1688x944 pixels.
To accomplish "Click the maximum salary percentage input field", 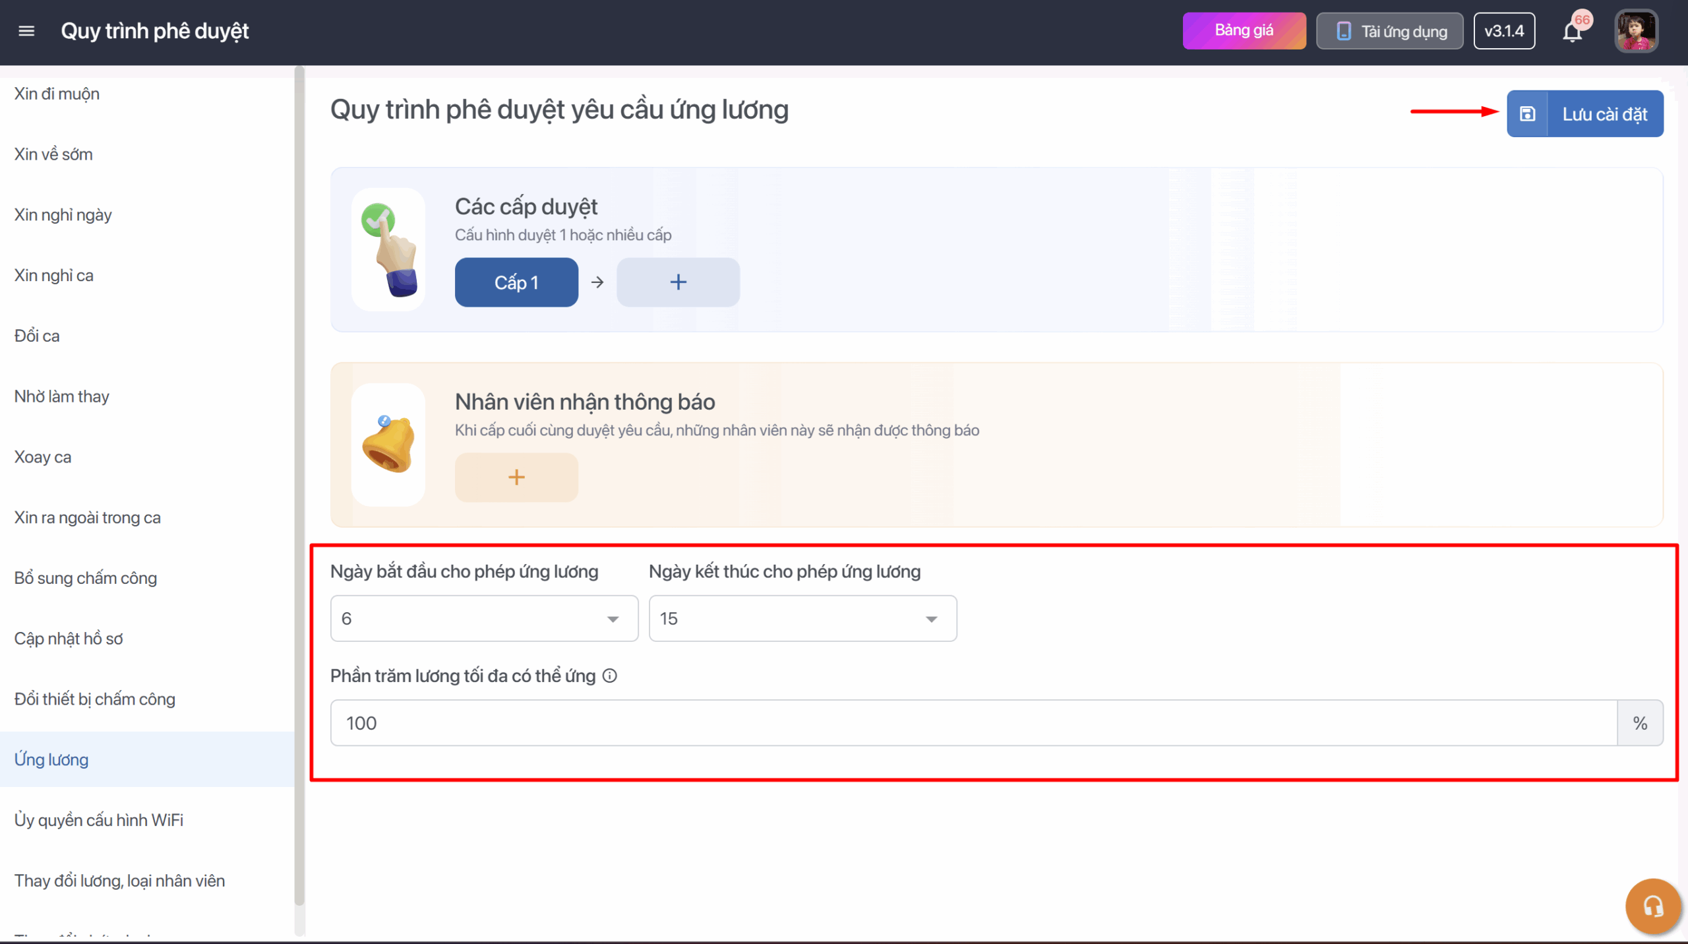I will tap(973, 723).
